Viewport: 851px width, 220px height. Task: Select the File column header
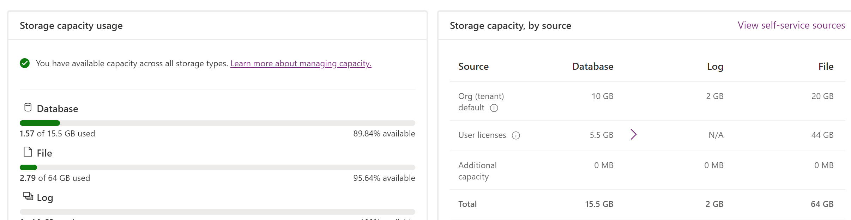coord(826,67)
